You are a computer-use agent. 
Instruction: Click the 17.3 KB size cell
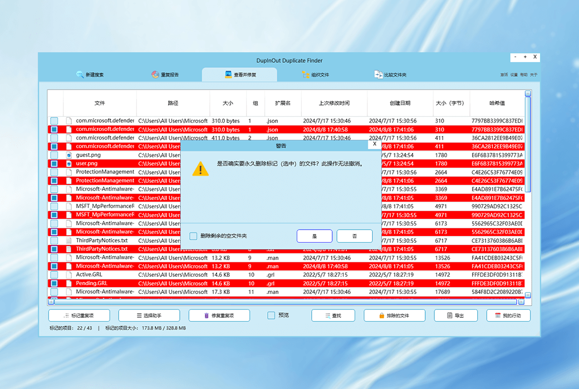[x=221, y=292]
